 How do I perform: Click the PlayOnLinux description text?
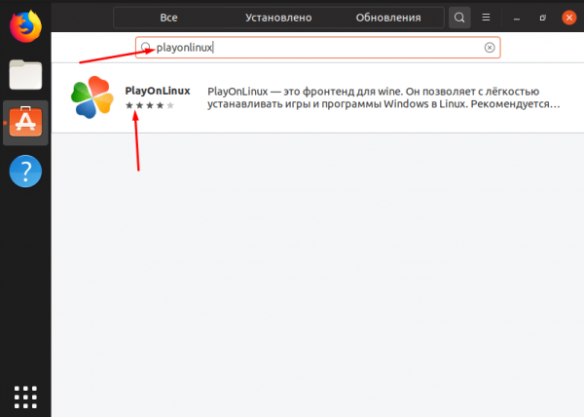point(383,97)
